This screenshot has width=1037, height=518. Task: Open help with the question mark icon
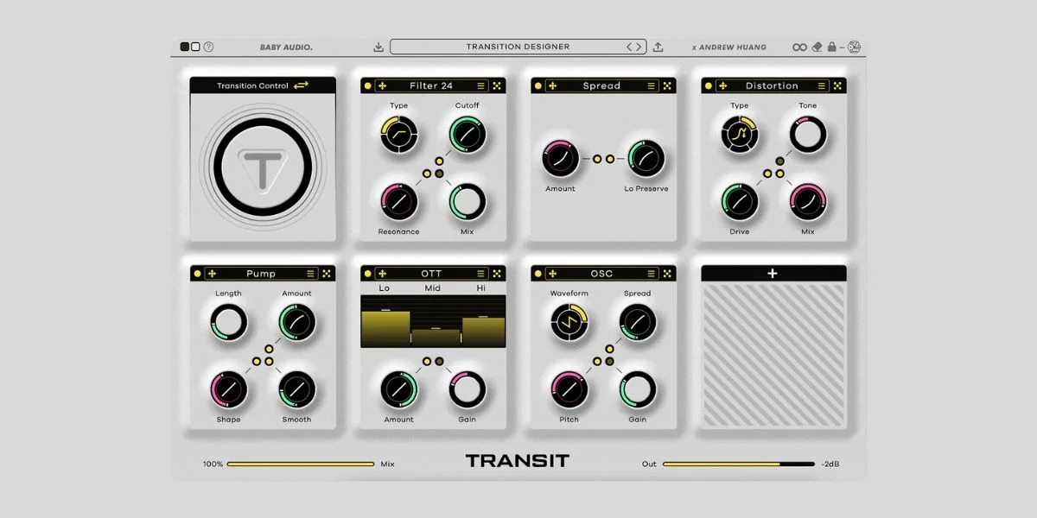208,47
